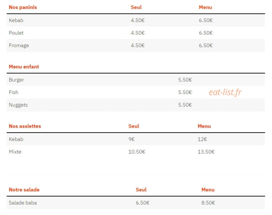Click the 'Notre salade' heading

[24, 190]
